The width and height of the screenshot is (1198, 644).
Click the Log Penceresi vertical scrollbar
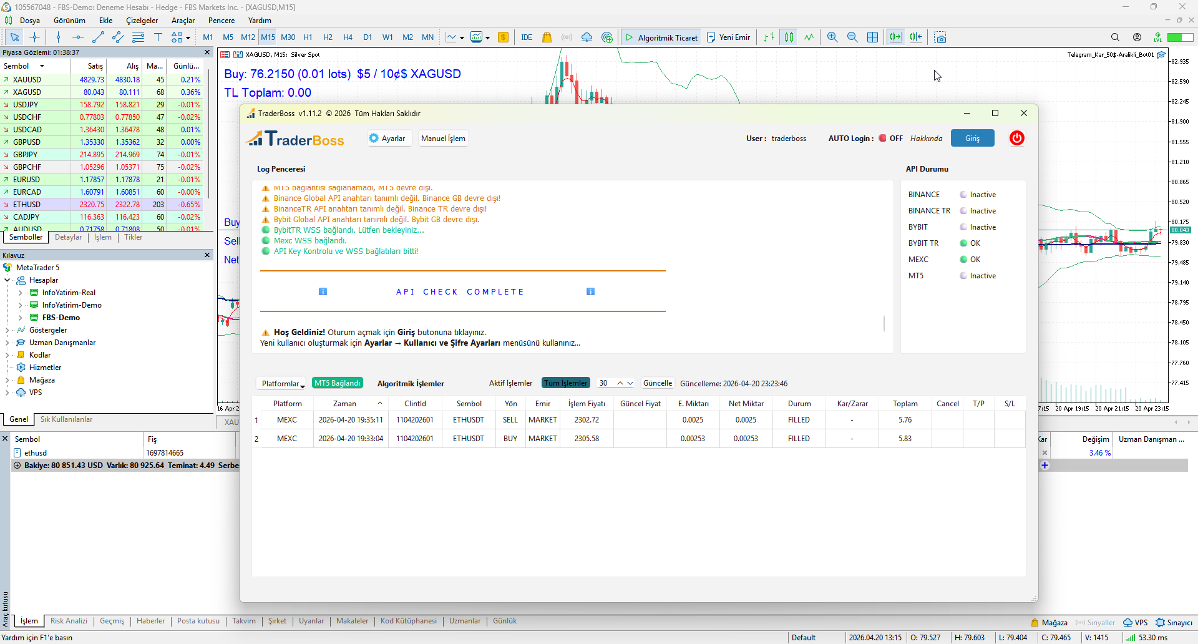(884, 323)
